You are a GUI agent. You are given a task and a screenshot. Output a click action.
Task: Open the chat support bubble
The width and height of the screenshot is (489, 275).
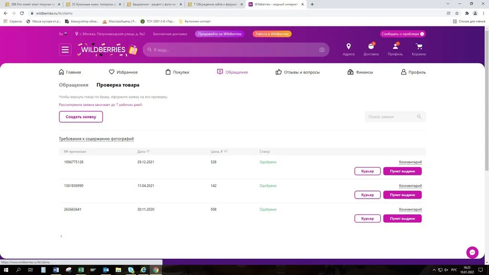click(x=472, y=253)
